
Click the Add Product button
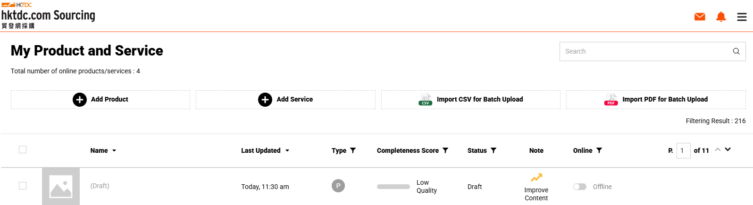tap(100, 100)
